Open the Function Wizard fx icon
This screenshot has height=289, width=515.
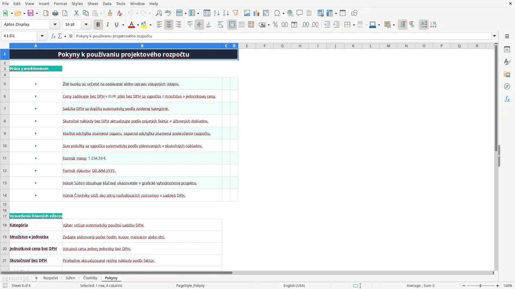point(54,36)
